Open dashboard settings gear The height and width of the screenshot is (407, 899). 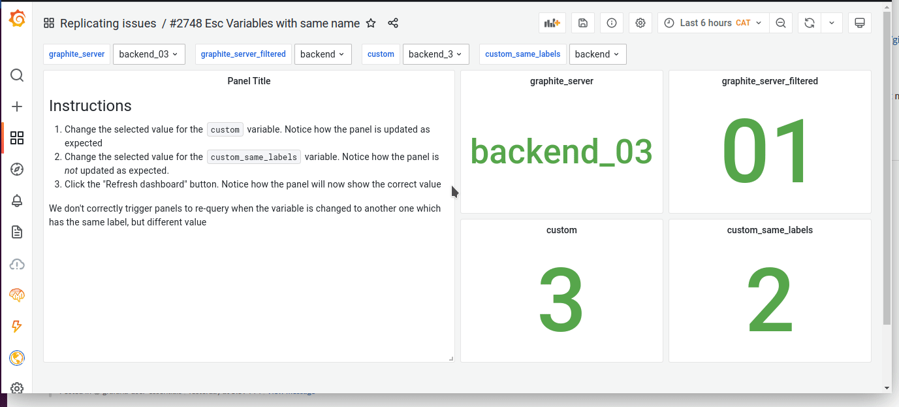click(640, 22)
